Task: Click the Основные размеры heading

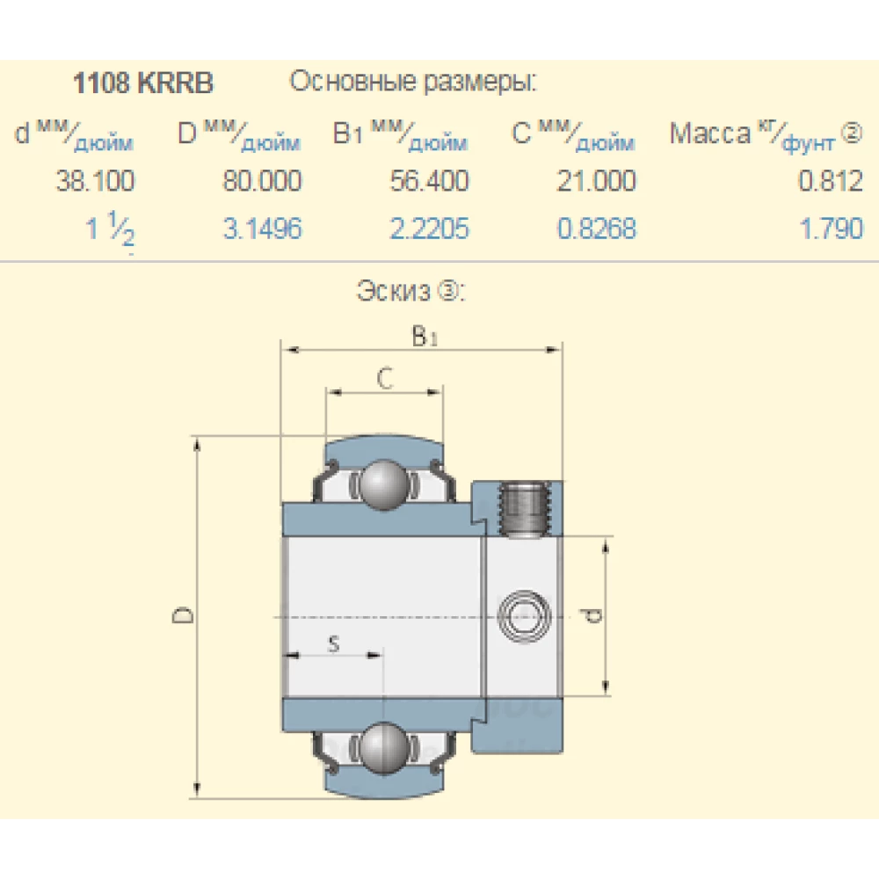Action: coord(413,83)
